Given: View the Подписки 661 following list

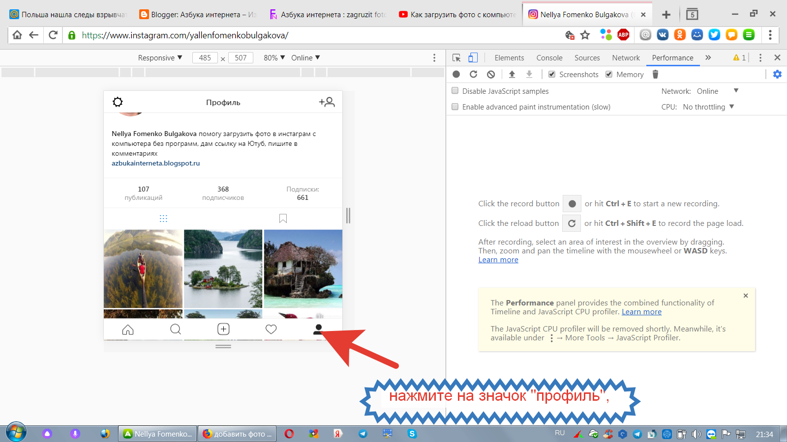Looking at the screenshot, I should click(x=303, y=193).
